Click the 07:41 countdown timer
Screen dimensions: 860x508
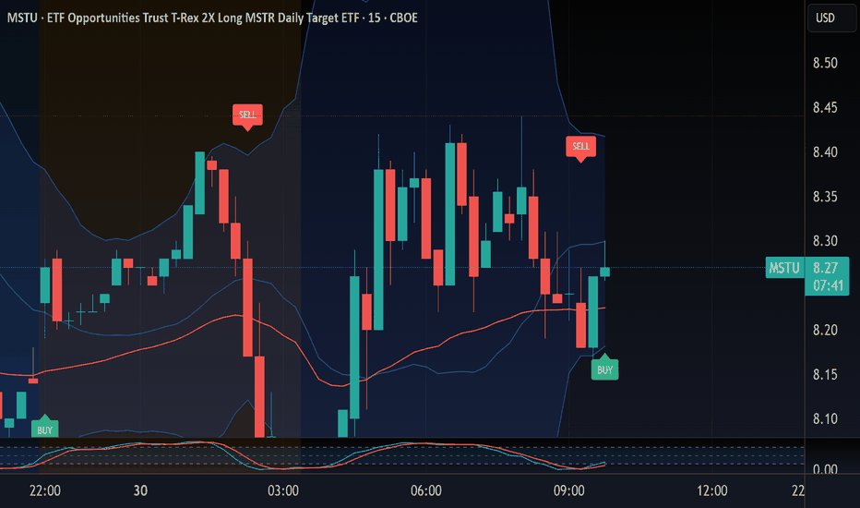828,285
